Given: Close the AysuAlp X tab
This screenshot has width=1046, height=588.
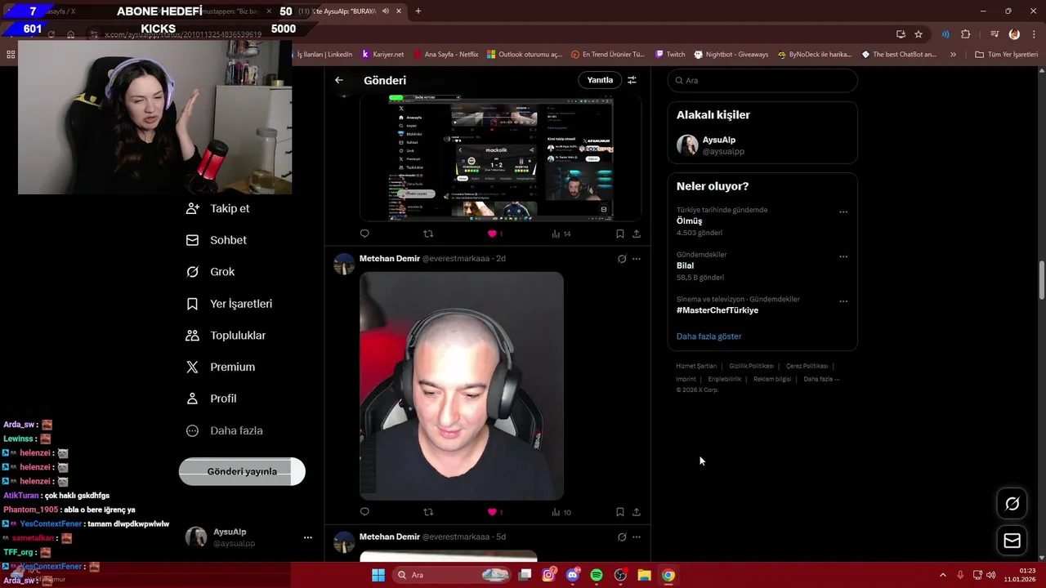Looking at the screenshot, I should tap(399, 11).
